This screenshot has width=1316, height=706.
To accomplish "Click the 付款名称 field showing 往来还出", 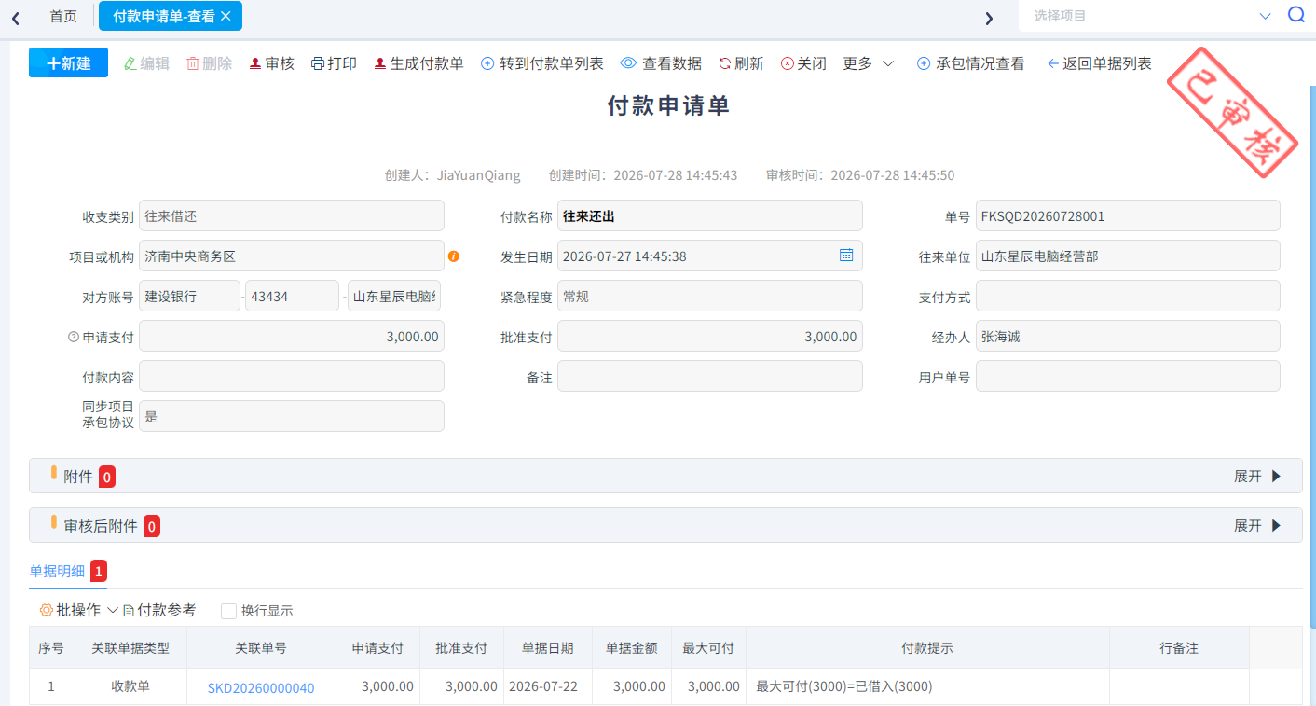I will (x=710, y=216).
